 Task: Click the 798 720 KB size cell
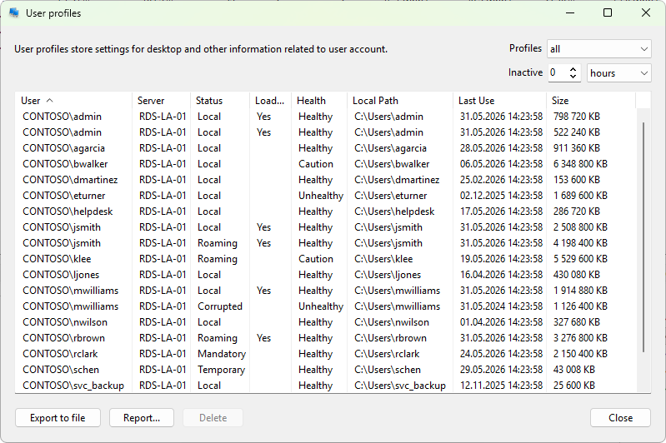[x=576, y=117]
